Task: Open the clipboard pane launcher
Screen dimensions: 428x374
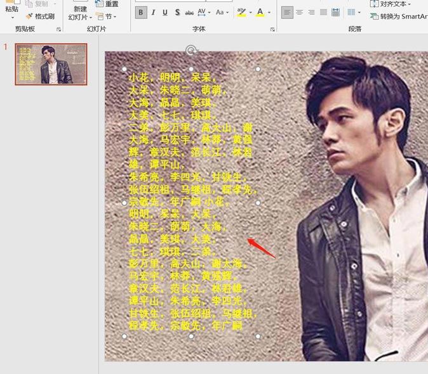Action: coord(58,29)
